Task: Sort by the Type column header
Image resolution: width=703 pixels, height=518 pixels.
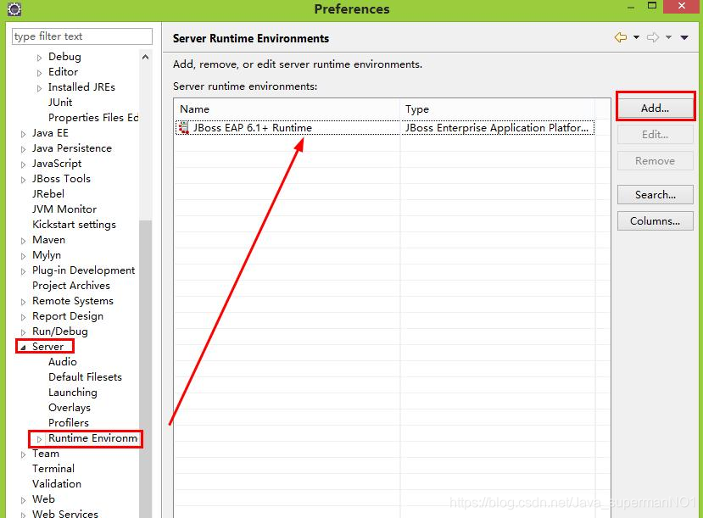Action: click(x=497, y=109)
